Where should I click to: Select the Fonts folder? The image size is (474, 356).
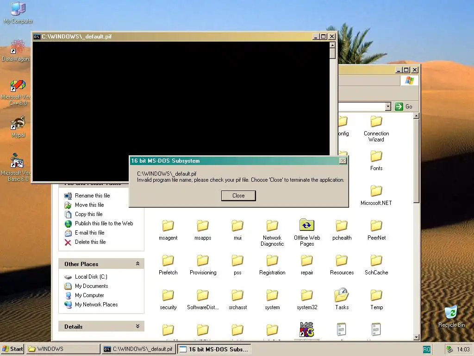pos(376,160)
